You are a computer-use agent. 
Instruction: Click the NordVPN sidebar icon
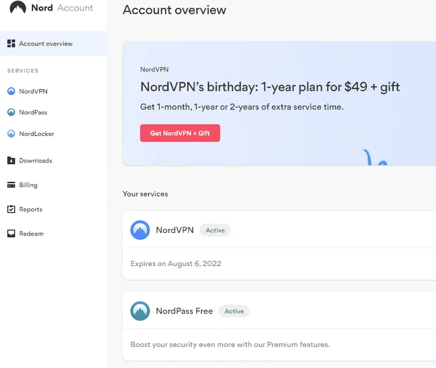[11, 91]
